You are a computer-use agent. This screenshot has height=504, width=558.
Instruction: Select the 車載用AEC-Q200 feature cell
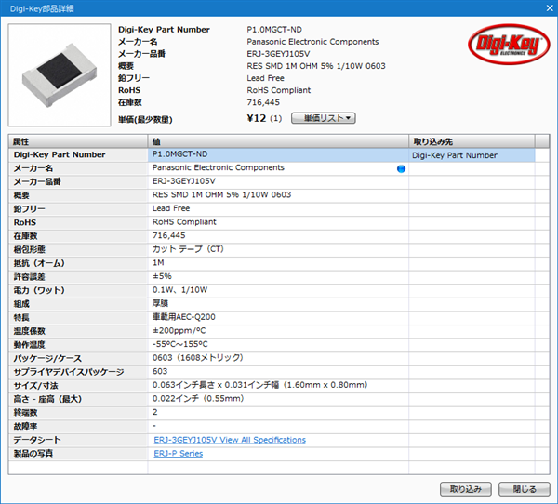click(x=278, y=317)
